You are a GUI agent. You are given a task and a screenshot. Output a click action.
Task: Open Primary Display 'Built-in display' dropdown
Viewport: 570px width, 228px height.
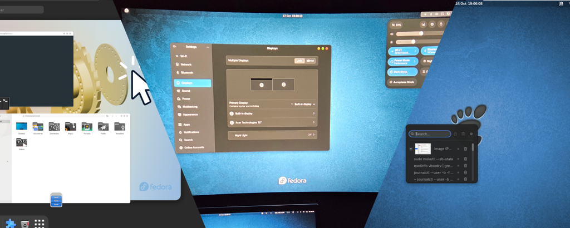pyautogui.click(x=303, y=104)
